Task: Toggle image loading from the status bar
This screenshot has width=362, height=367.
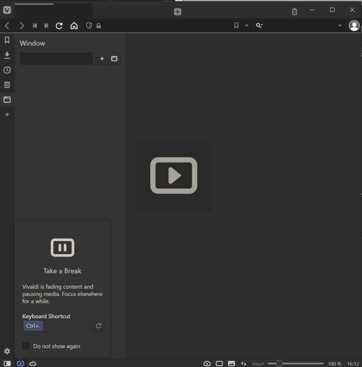Action: click(x=231, y=363)
